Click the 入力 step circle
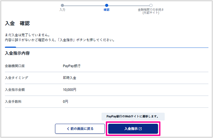The width and height of the screenshot is (213, 138). tap(62, 5)
